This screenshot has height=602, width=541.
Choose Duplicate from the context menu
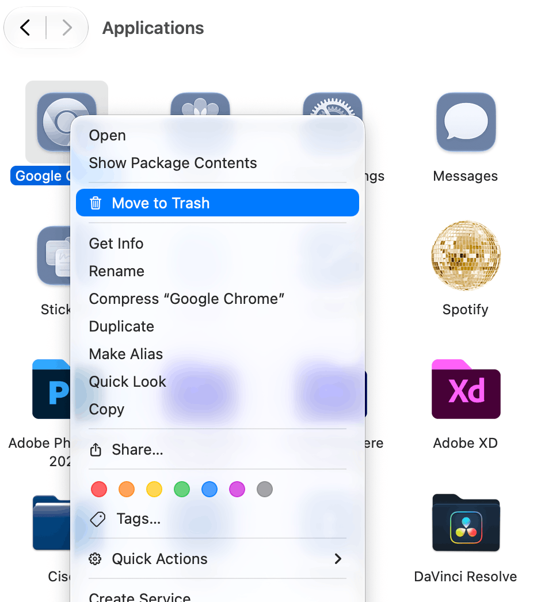(x=218, y=327)
